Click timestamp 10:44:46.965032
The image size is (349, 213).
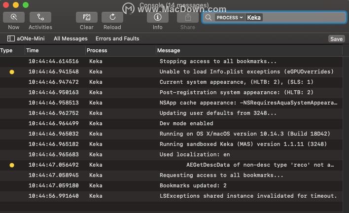[54, 134]
